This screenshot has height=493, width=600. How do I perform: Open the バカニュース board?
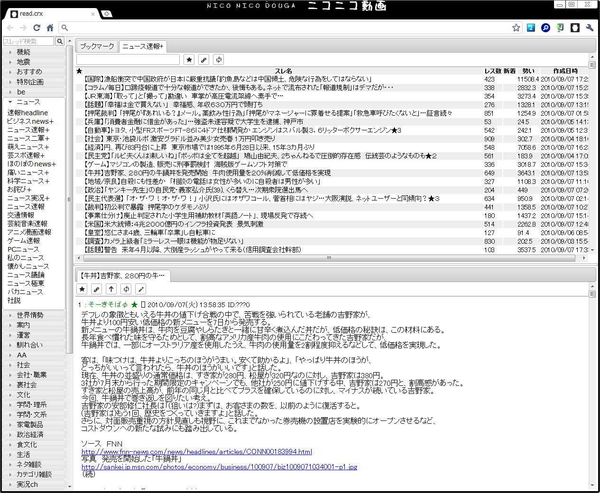tap(25, 292)
